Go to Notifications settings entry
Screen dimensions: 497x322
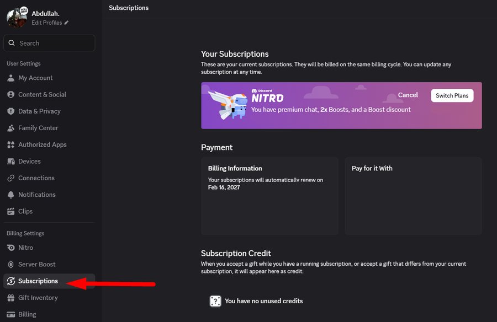(x=49, y=195)
